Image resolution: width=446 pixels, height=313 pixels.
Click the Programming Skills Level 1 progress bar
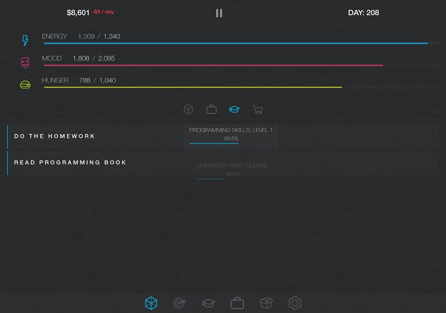231,137
